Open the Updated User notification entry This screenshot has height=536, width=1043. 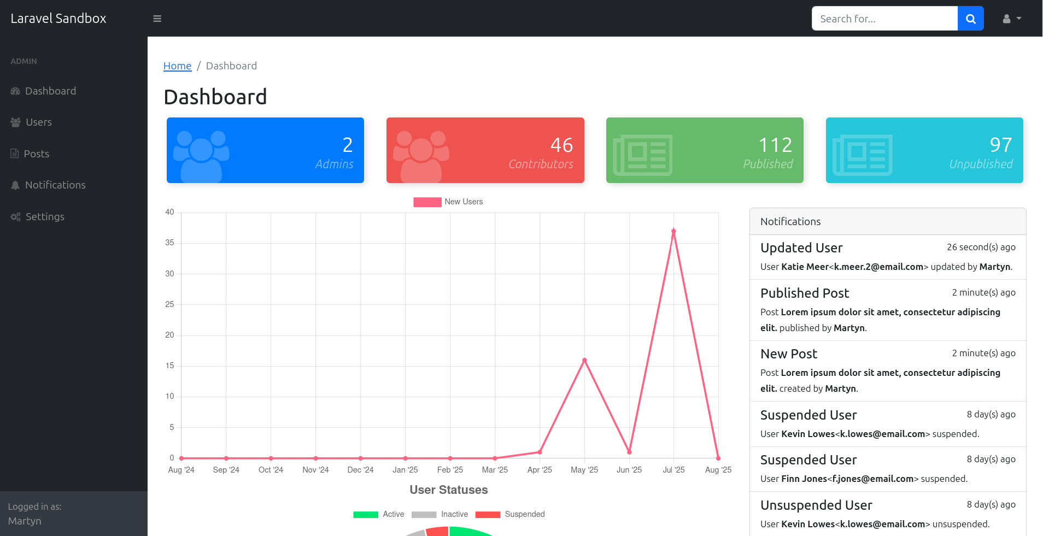(x=887, y=257)
